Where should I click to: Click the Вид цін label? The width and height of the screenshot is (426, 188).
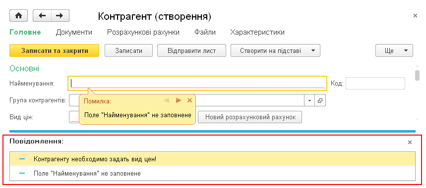coord(21,118)
